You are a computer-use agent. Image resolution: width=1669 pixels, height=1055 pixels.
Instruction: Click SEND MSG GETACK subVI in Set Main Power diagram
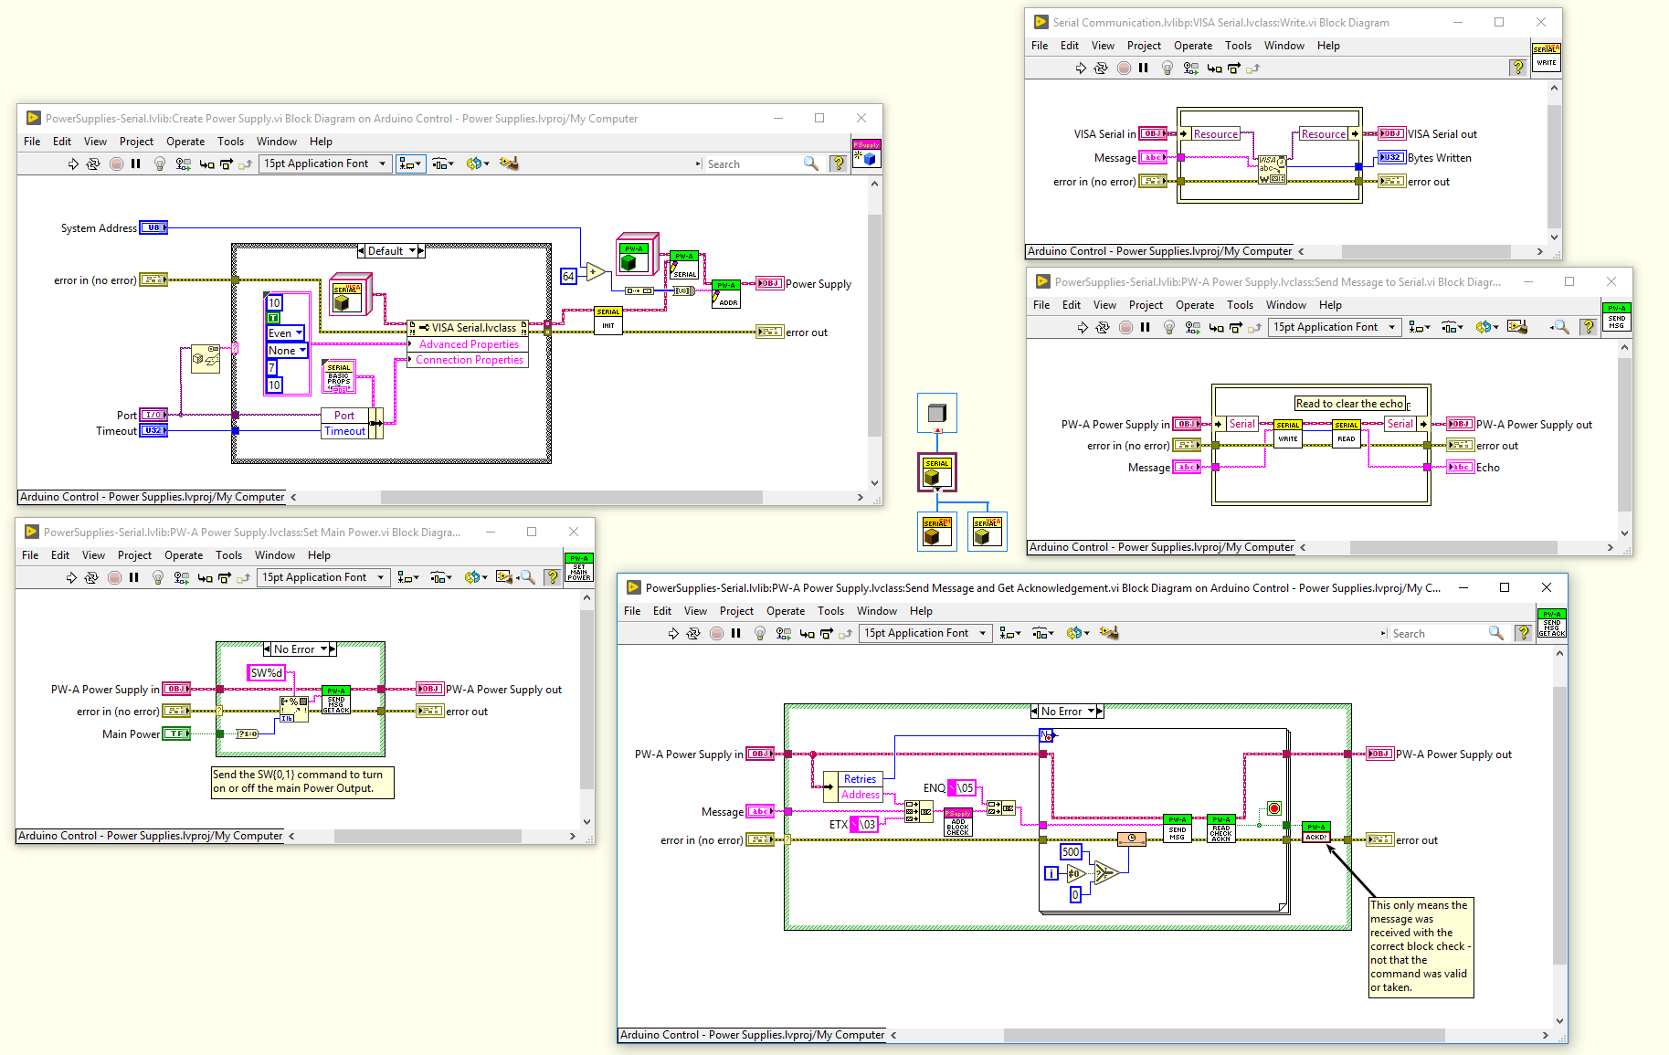pyautogui.click(x=336, y=700)
